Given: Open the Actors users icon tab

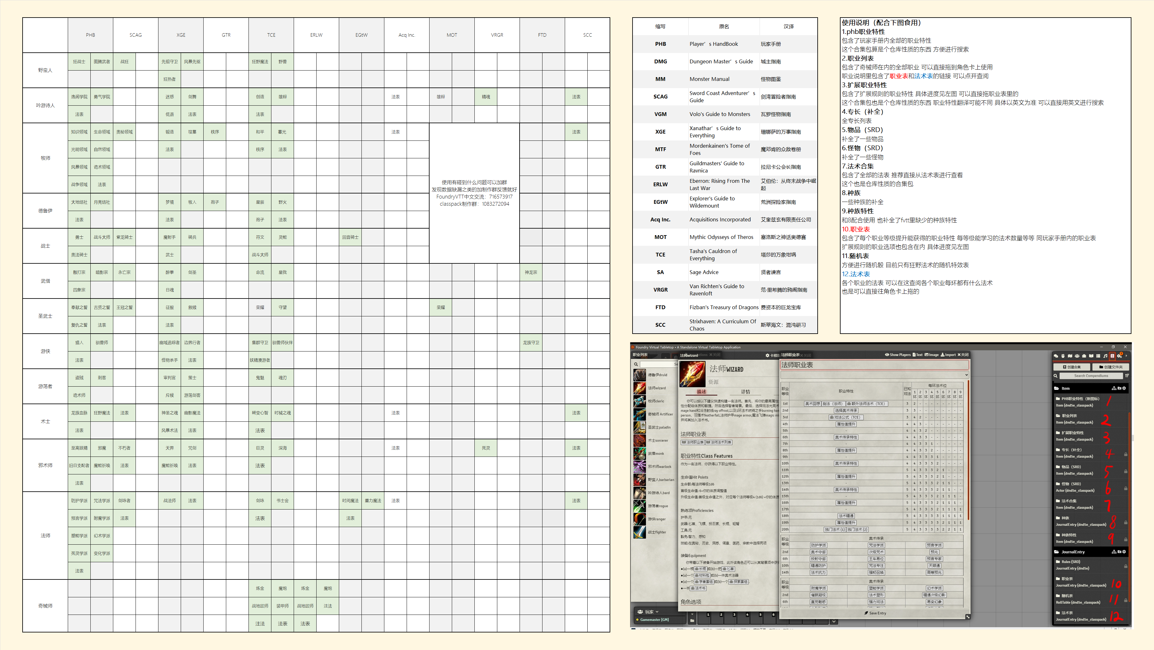Looking at the screenshot, I should point(1077,356).
